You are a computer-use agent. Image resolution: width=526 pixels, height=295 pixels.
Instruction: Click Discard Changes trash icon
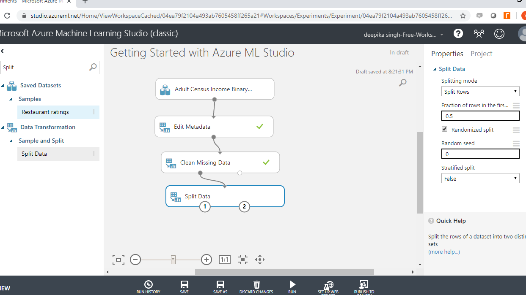(256, 287)
